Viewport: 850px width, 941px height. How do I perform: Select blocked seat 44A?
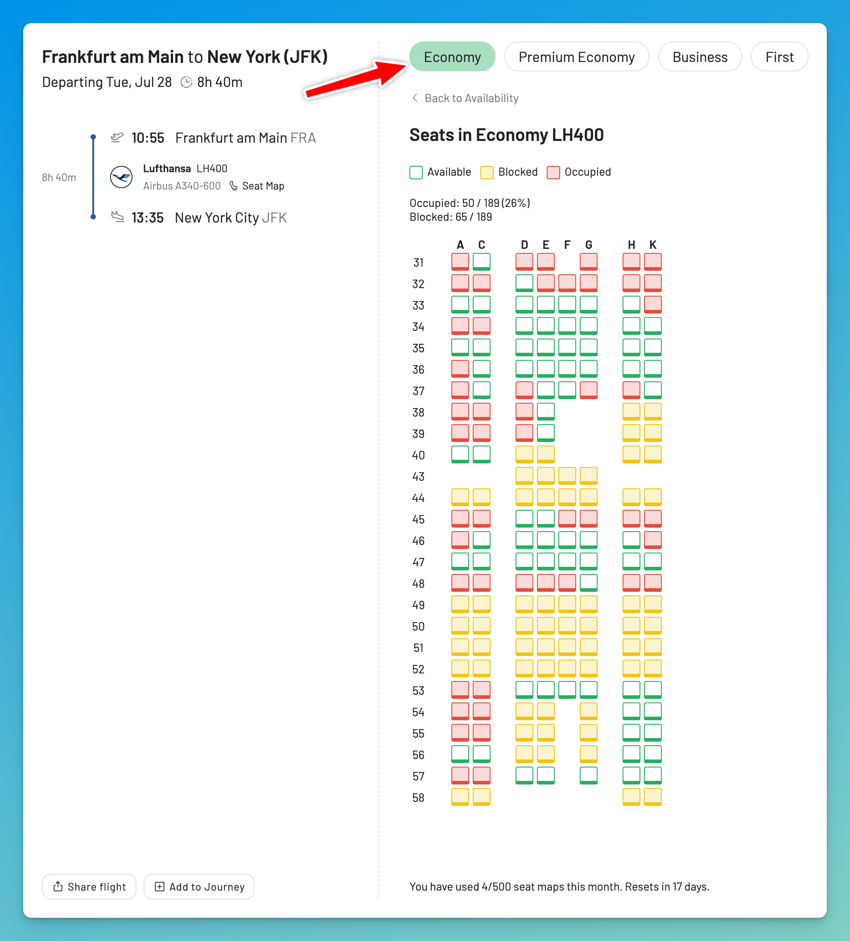point(460,498)
